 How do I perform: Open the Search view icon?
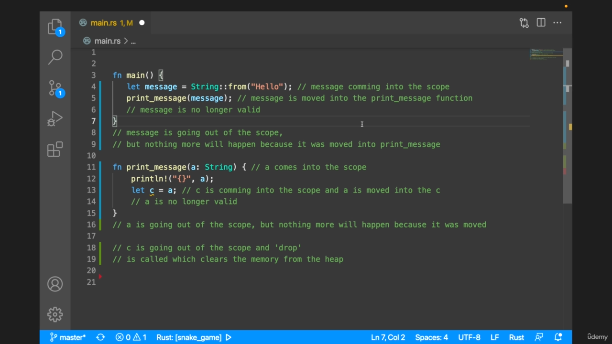pos(55,57)
